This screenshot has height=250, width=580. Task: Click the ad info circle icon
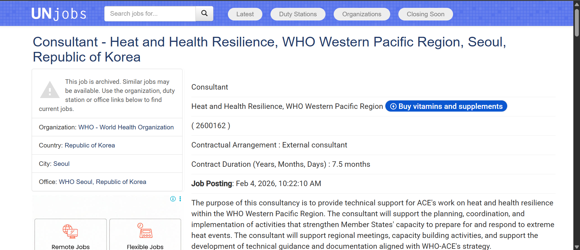tap(173, 199)
